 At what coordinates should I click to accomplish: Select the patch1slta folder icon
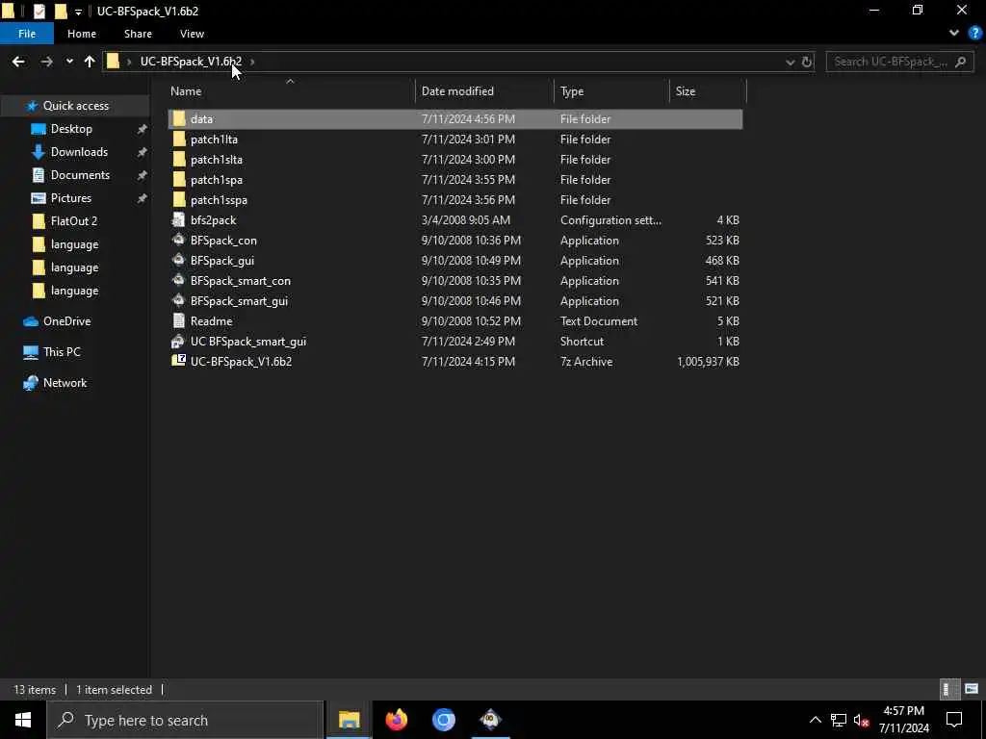pyautogui.click(x=179, y=159)
